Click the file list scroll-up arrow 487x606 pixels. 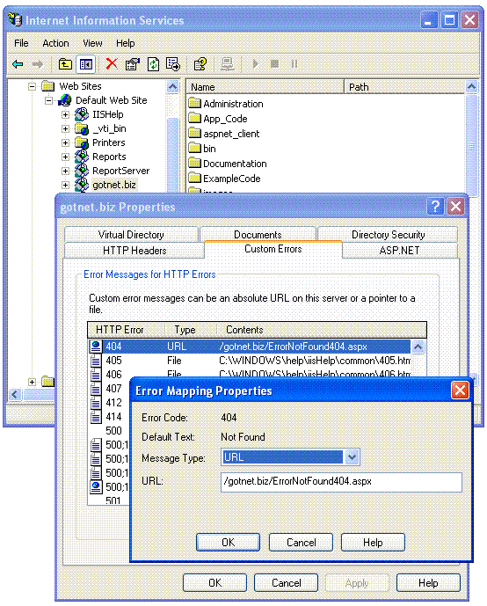pos(471,86)
